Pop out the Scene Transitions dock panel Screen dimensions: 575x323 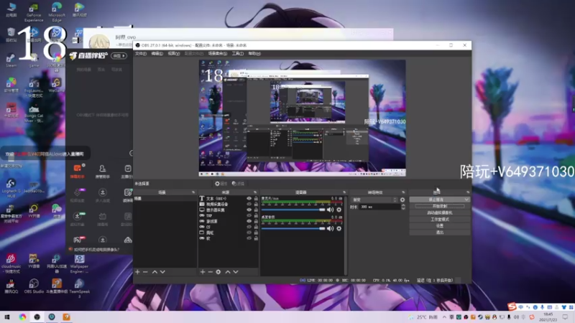point(403,192)
